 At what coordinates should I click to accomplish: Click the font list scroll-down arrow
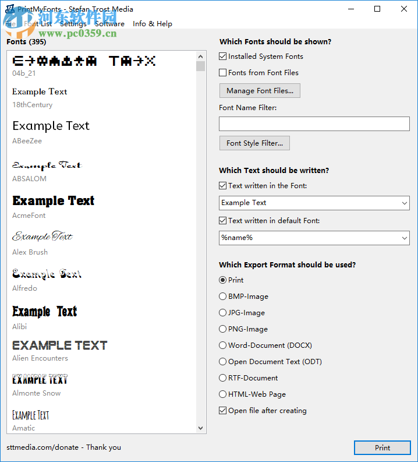tap(201, 428)
